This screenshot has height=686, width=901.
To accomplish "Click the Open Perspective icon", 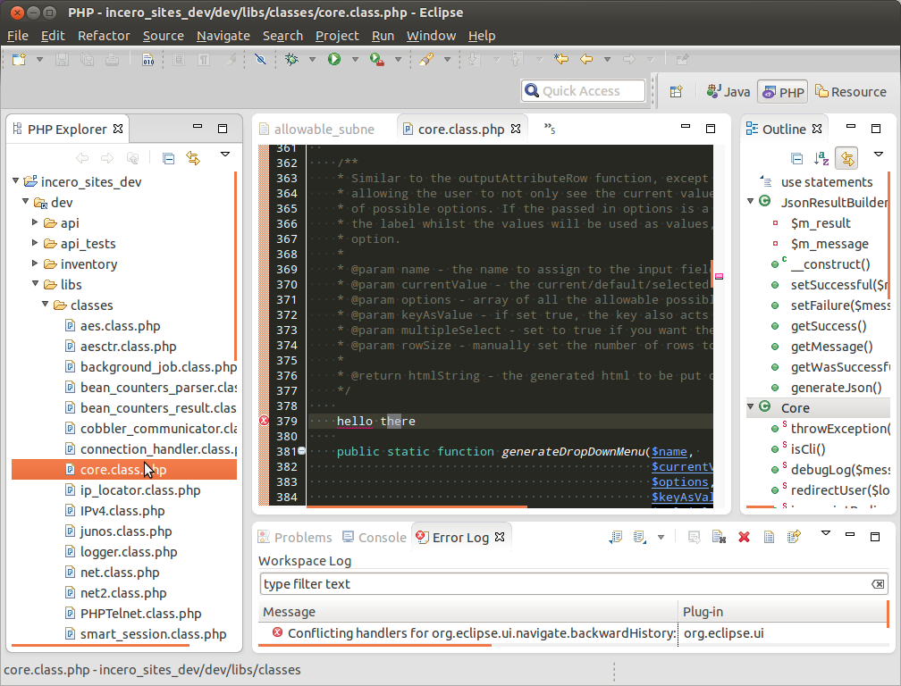I will click(x=677, y=91).
